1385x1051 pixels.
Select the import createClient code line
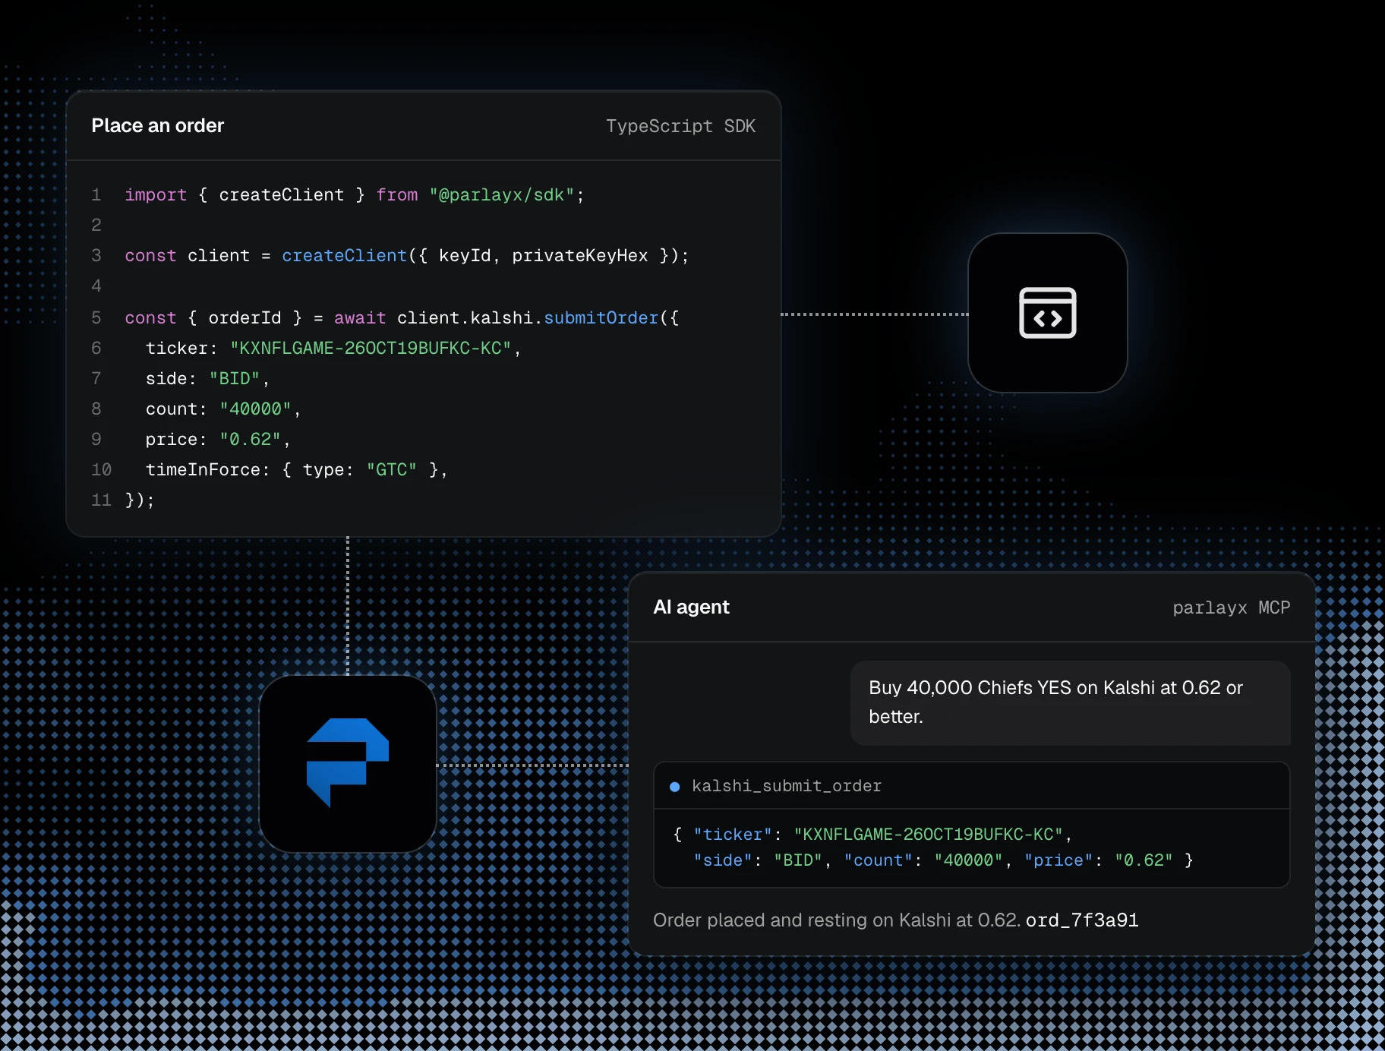coord(355,195)
